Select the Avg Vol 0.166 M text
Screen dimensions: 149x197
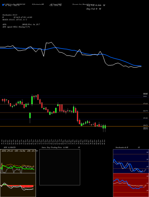(x=96, y=5)
